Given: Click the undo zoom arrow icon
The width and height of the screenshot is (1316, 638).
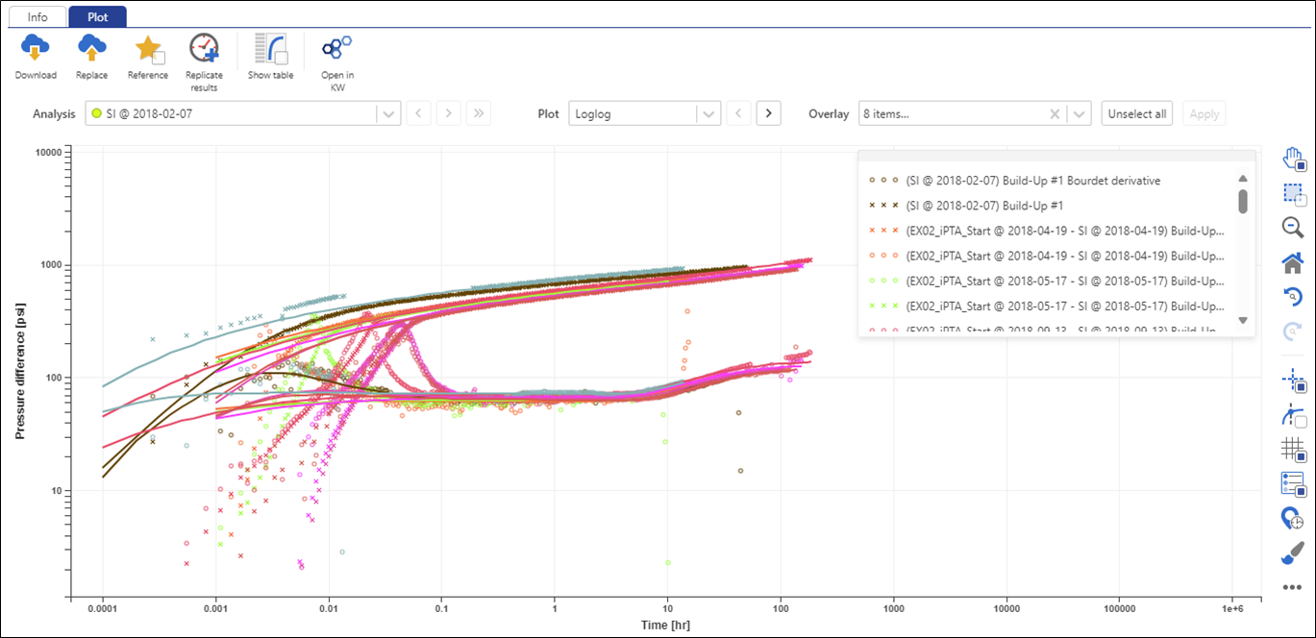Looking at the screenshot, I should pyautogui.click(x=1293, y=297).
